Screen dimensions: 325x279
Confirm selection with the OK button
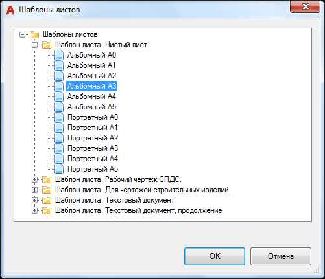coord(215,256)
